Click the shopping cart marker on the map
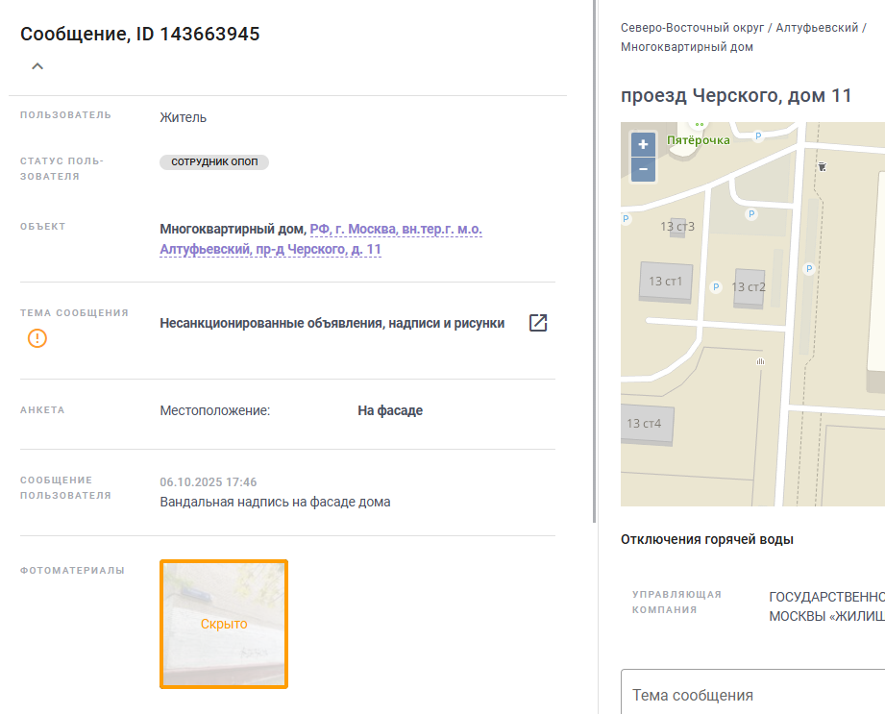885x714 pixels. (x=823, y=166)
